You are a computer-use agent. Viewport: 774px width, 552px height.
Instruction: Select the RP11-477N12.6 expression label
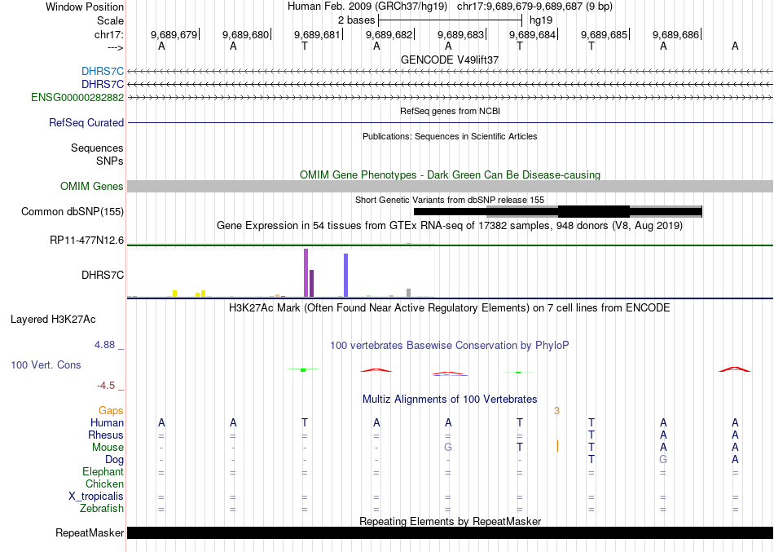[x=87, y=241]
